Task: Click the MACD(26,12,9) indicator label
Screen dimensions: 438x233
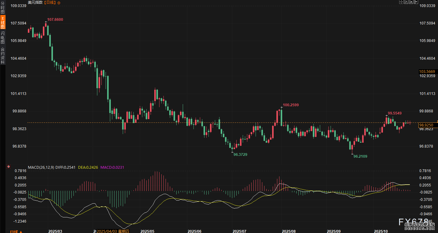Action: coord(41,167)
